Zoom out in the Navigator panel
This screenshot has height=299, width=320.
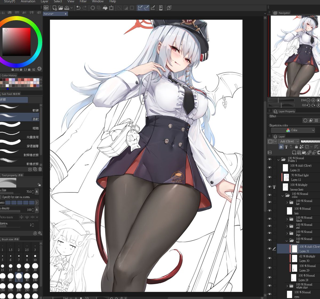(308, 100)
